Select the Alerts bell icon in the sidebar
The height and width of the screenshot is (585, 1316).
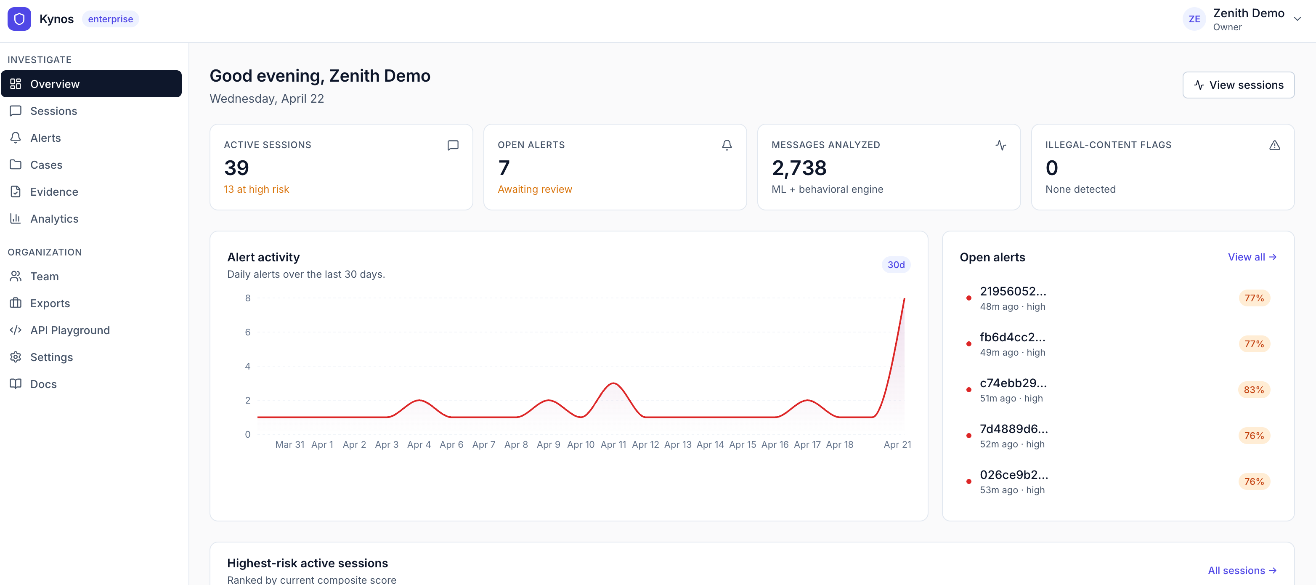(x=15, y=138)
